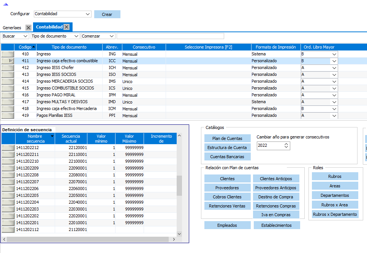Open the Configurar dropdown
The image size is (367, 253).
tap(88, 14)
